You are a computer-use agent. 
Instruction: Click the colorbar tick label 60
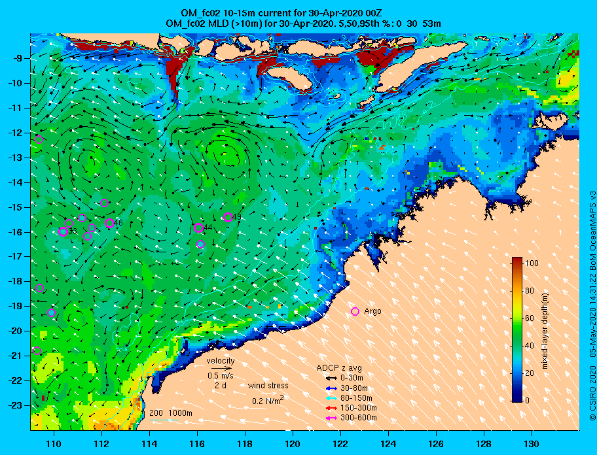click(x=530, y=318)
